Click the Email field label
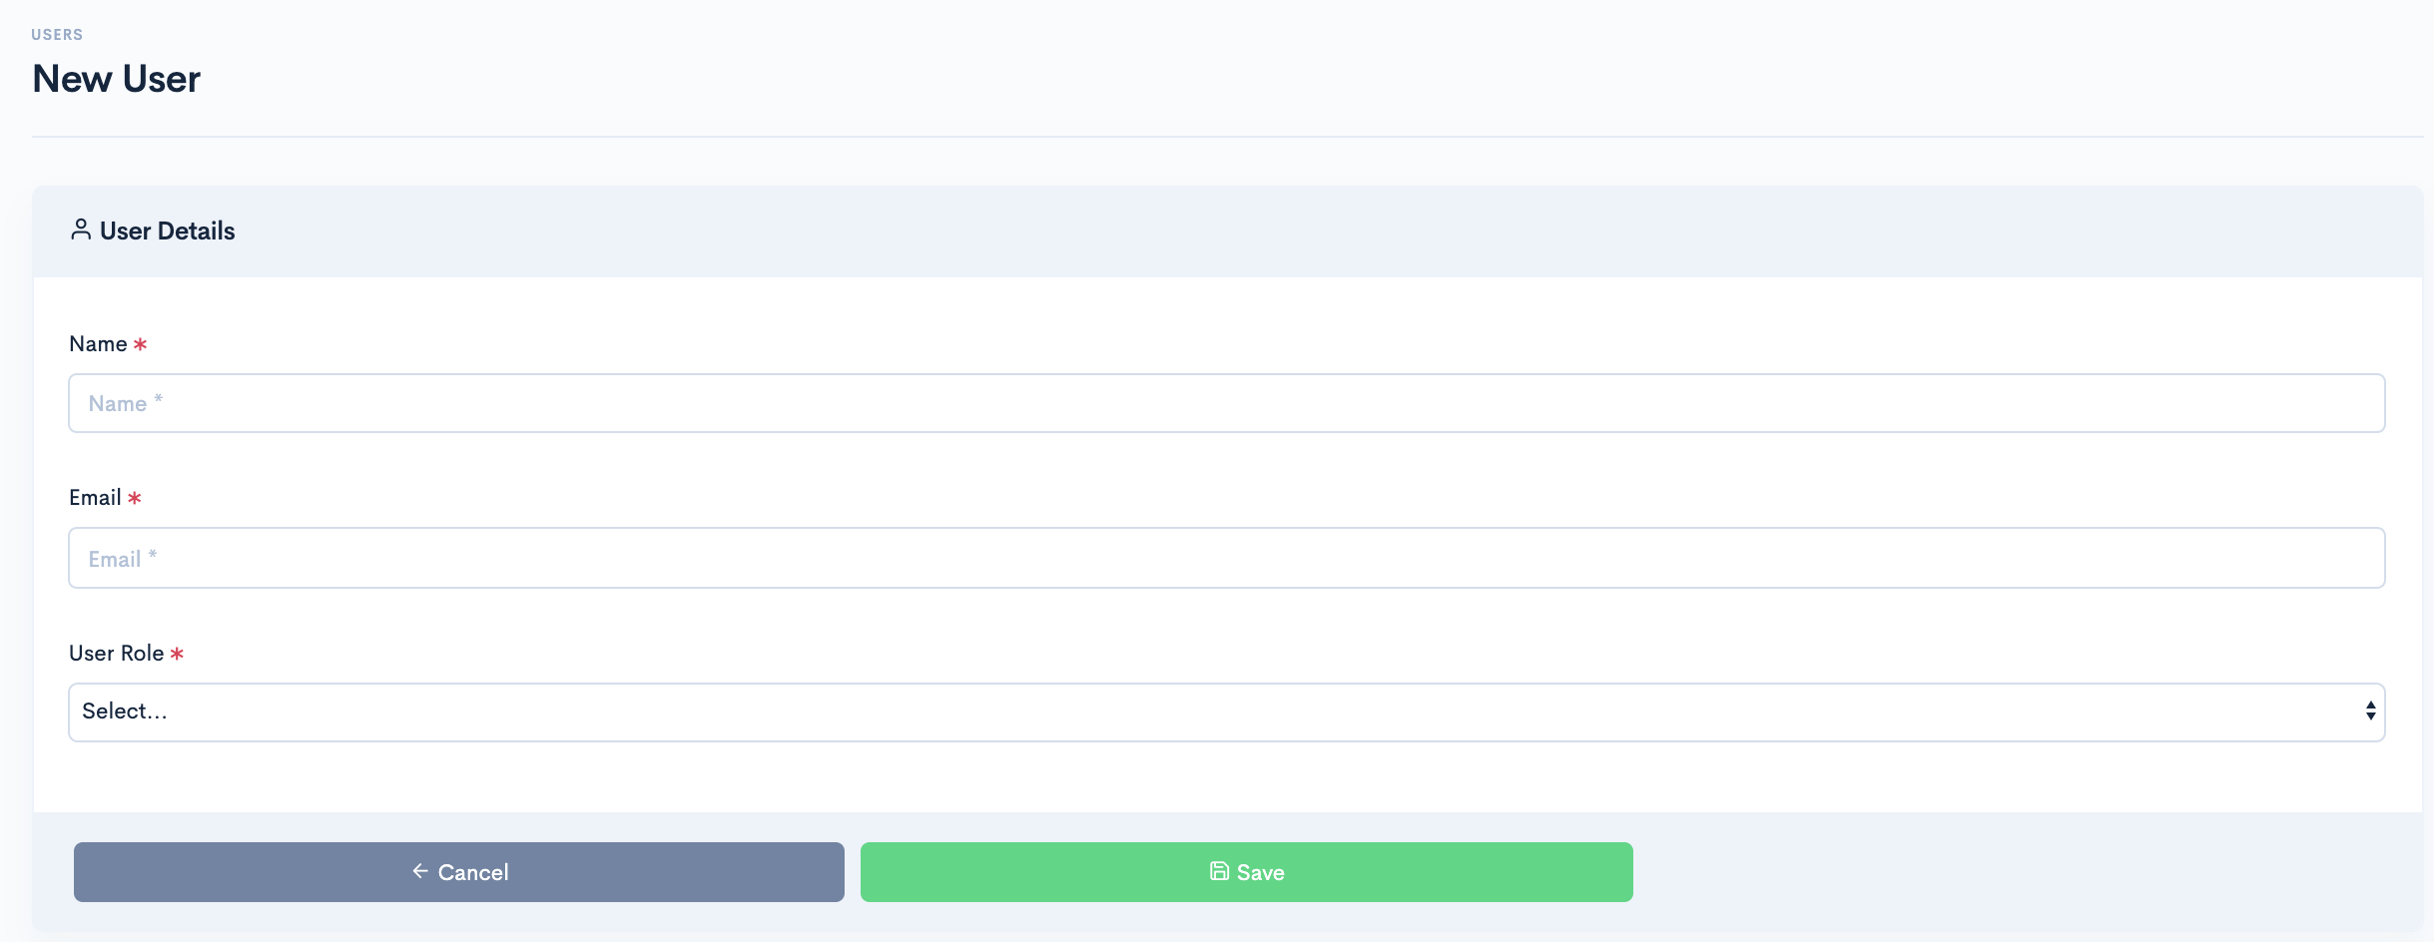Screen dimensions: 2434x942 pyautogui.click(x=95, y=498)
